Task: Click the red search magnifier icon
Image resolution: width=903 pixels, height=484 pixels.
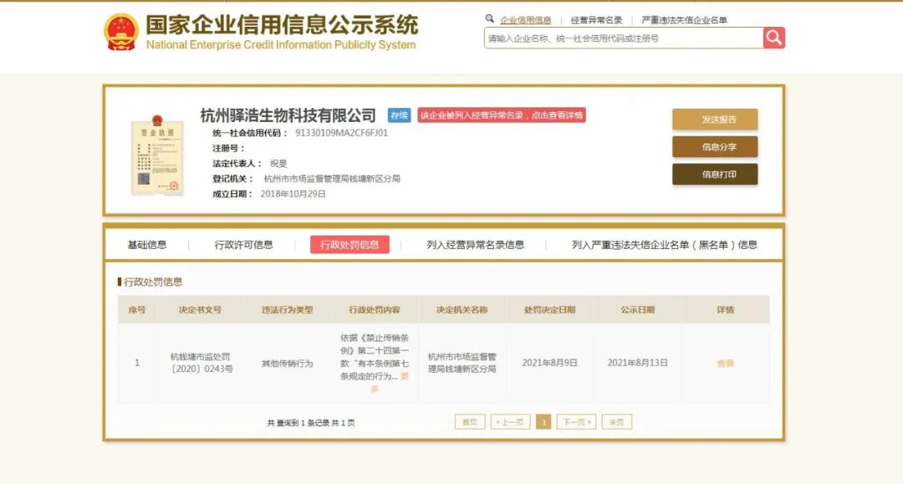Action: pos(773,38)
